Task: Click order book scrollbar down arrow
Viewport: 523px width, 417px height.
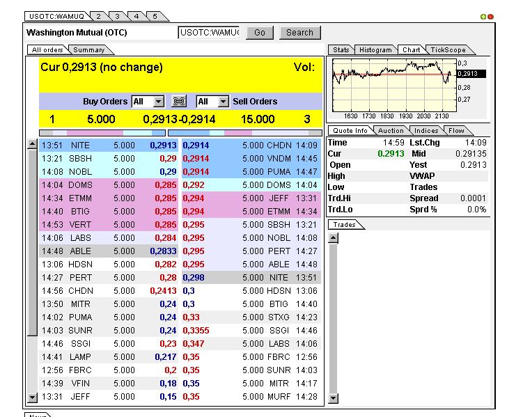Action: coord(32,398)
